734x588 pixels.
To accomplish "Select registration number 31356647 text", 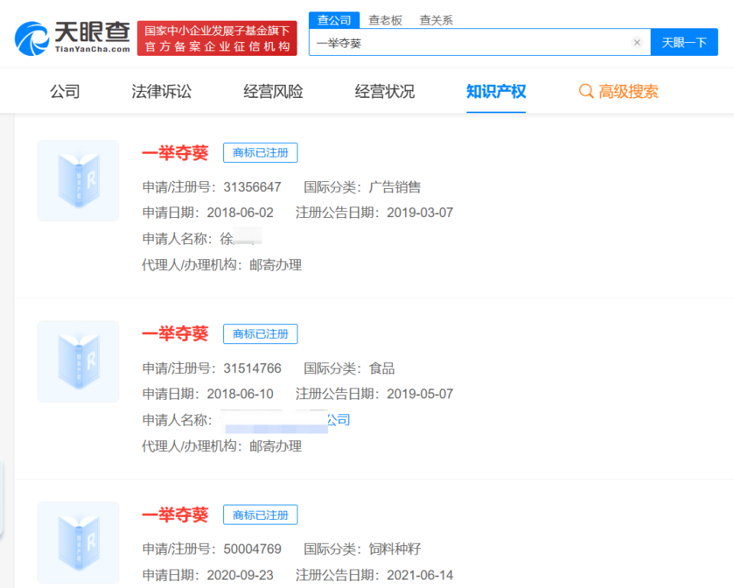I will [x=252, y=187].
